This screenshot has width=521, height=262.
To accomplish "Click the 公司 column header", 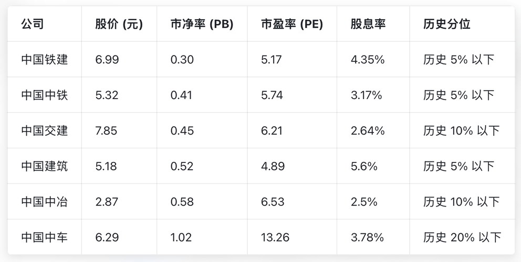I will pyautogui.click(x=33, y=24).
